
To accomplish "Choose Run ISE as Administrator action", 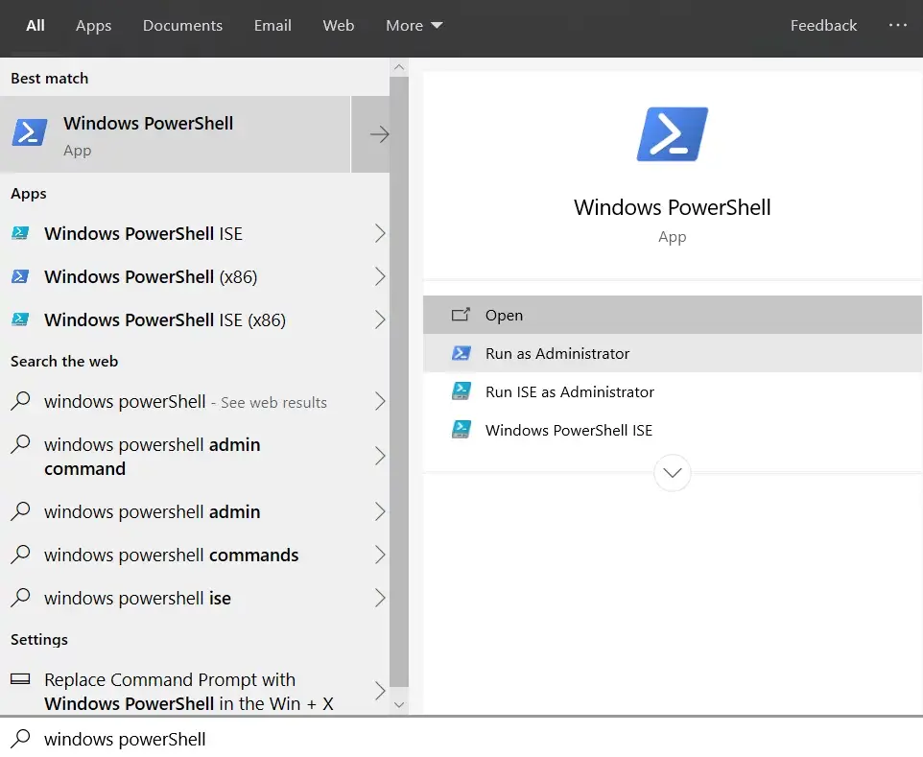I will click(x=673, y=391).
